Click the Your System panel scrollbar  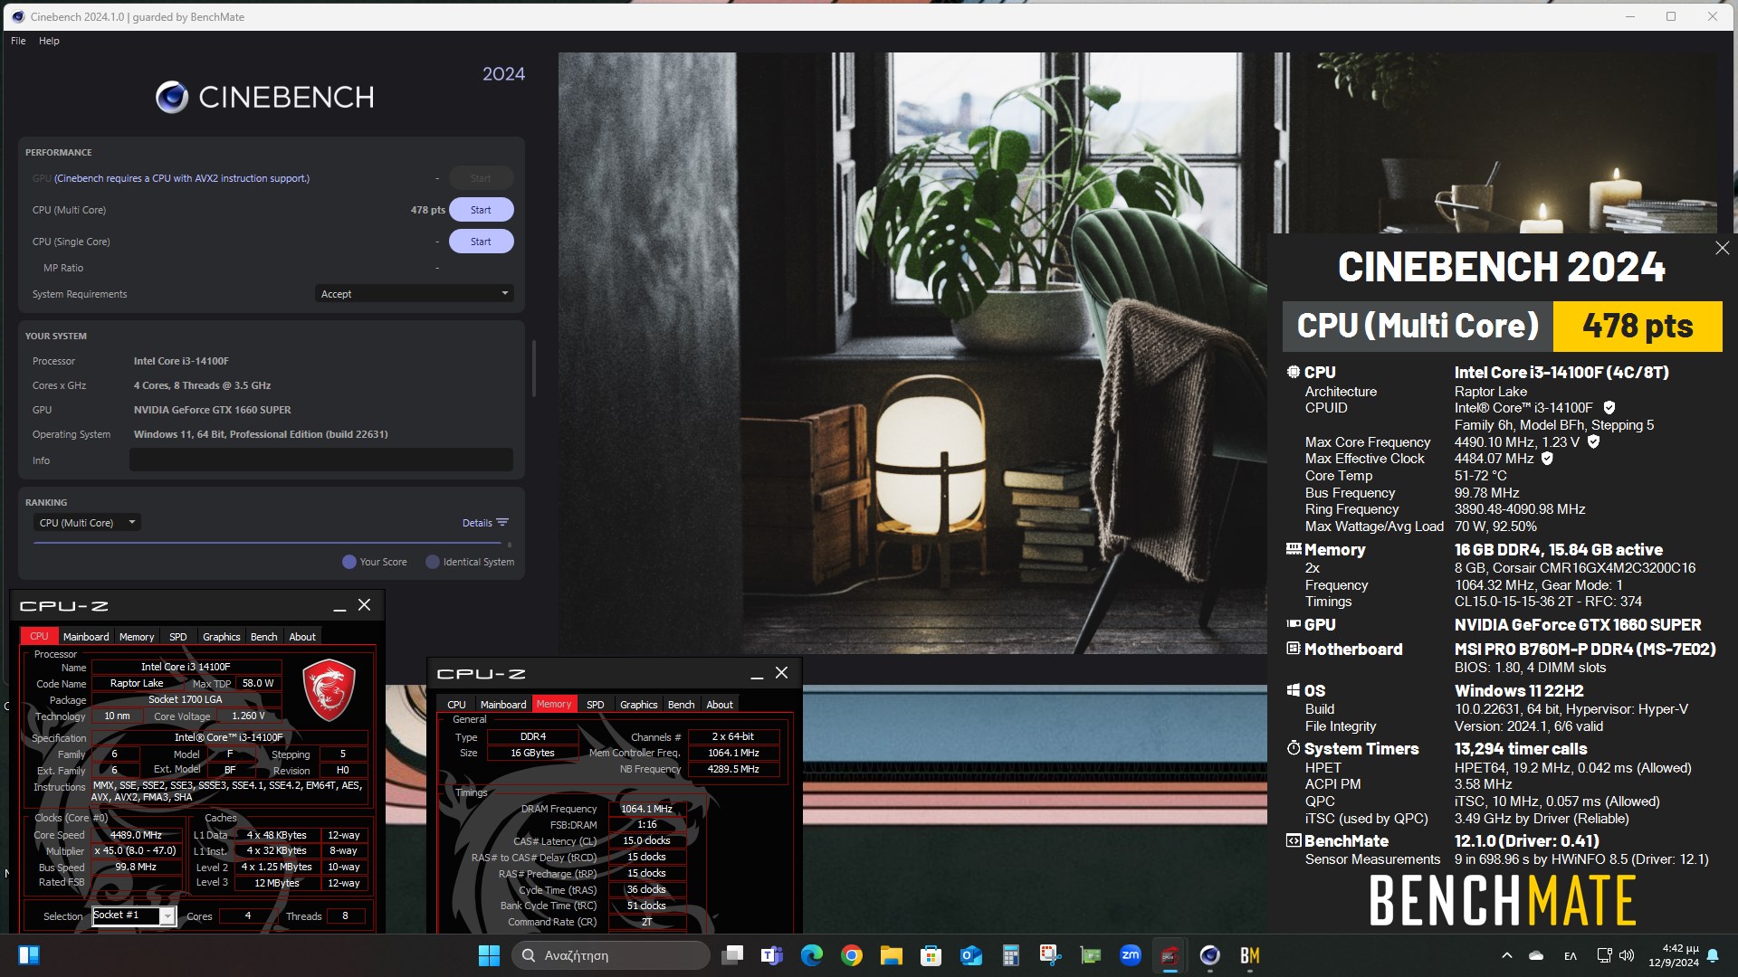pyautogui.click(x=534, y=368)
